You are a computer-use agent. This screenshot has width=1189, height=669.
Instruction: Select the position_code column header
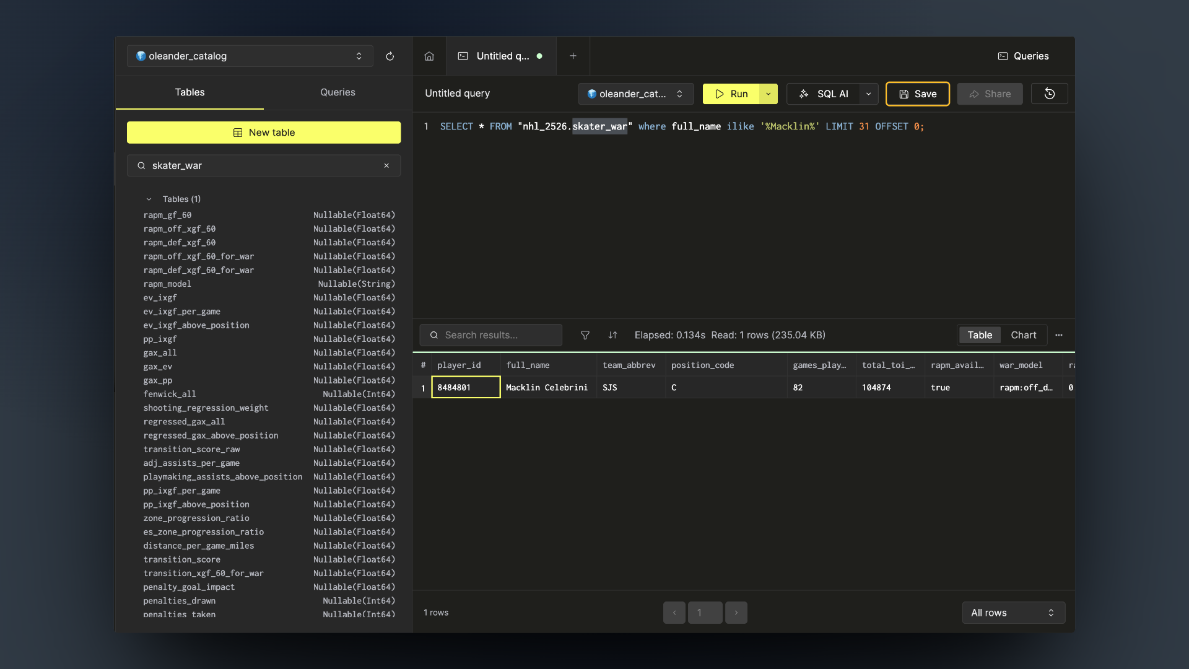pyautogui.click(x=726, y=365)
